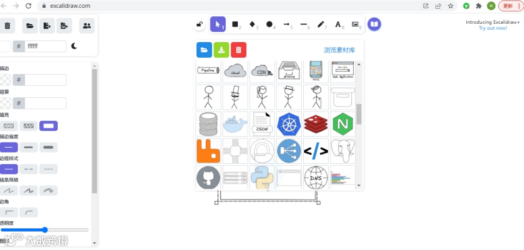Activate the arrow drawing tool

point(287,24)
